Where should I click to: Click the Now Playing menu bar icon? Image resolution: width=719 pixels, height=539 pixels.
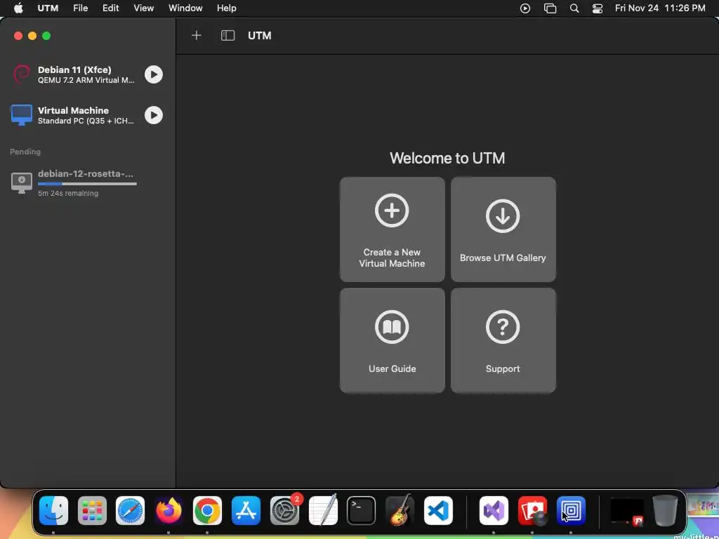[525, 8]
